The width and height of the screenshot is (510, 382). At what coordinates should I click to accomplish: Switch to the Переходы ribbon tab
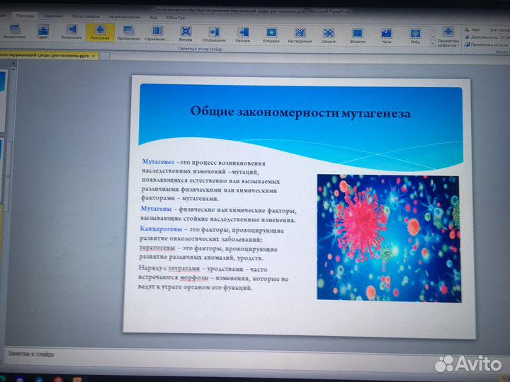coord(25,16)
